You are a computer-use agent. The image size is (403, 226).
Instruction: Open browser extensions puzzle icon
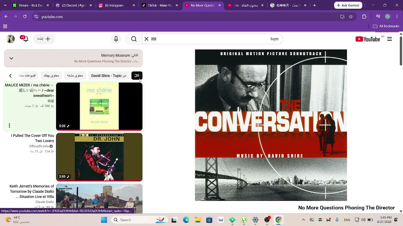[x=364, y=17]
